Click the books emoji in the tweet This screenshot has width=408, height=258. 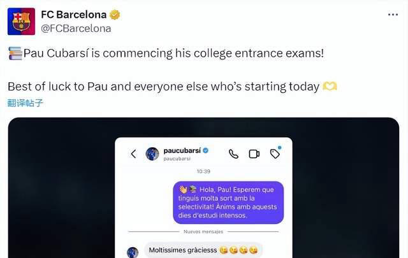point(15,54)
